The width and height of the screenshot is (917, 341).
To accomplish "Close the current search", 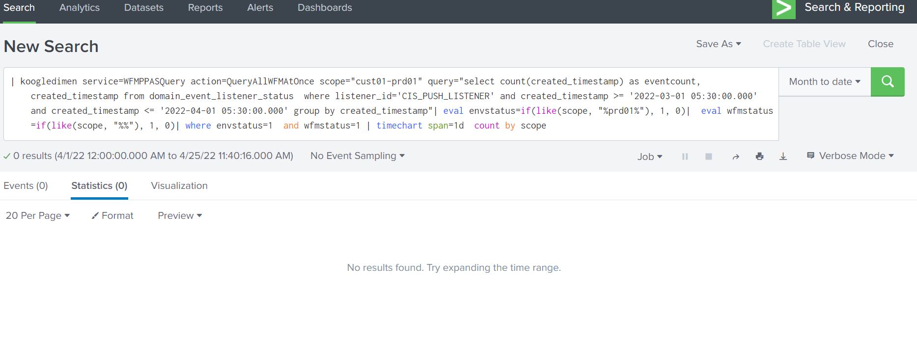I will pos(880,44).
